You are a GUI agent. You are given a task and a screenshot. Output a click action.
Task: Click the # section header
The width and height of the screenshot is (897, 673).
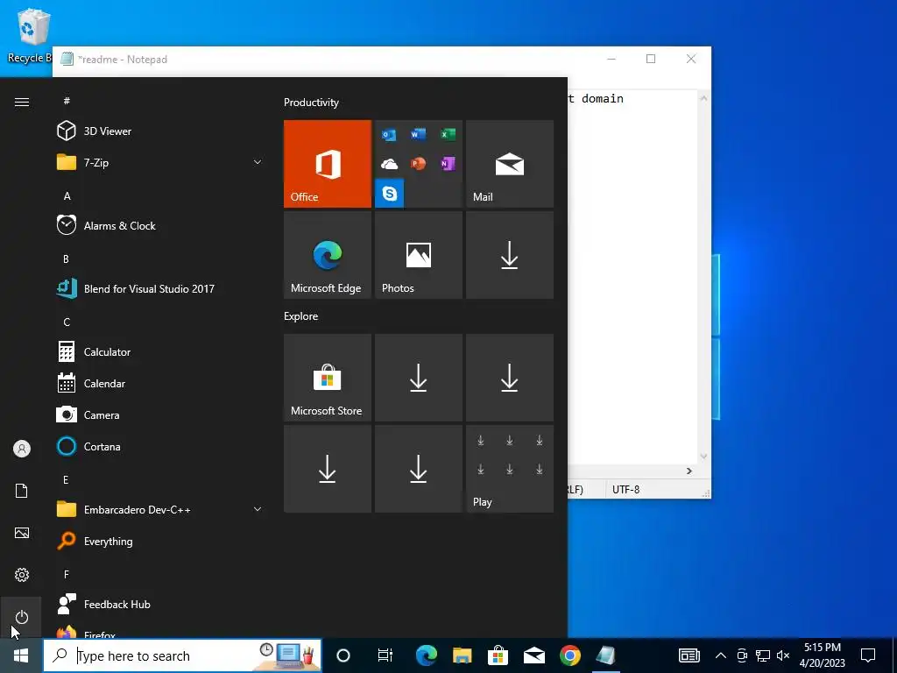click(x=67, y=101)
